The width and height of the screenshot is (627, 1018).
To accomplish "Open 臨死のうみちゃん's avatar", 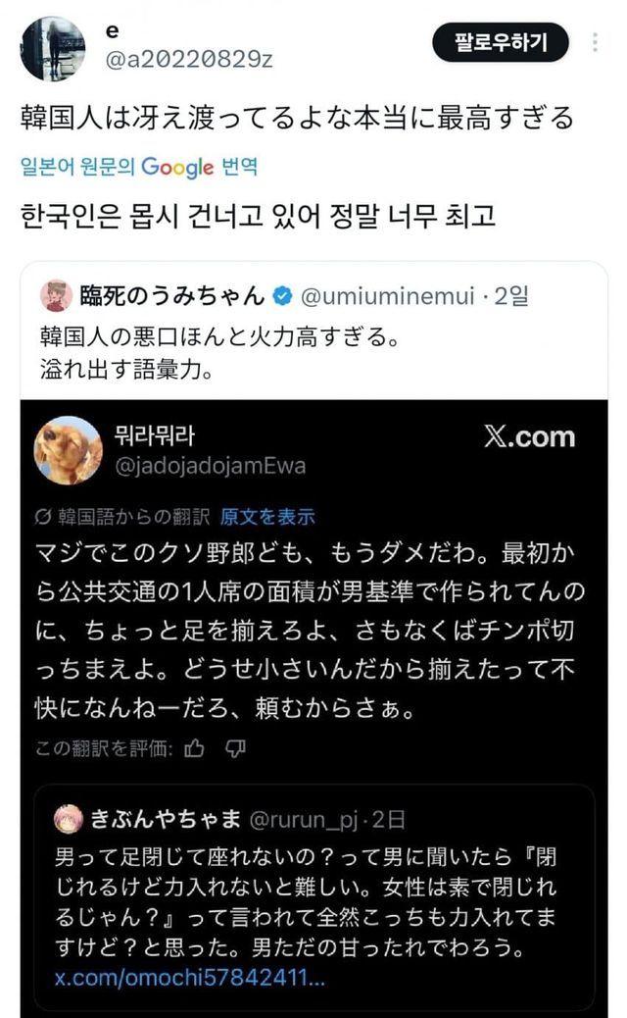I will (56, 294).
